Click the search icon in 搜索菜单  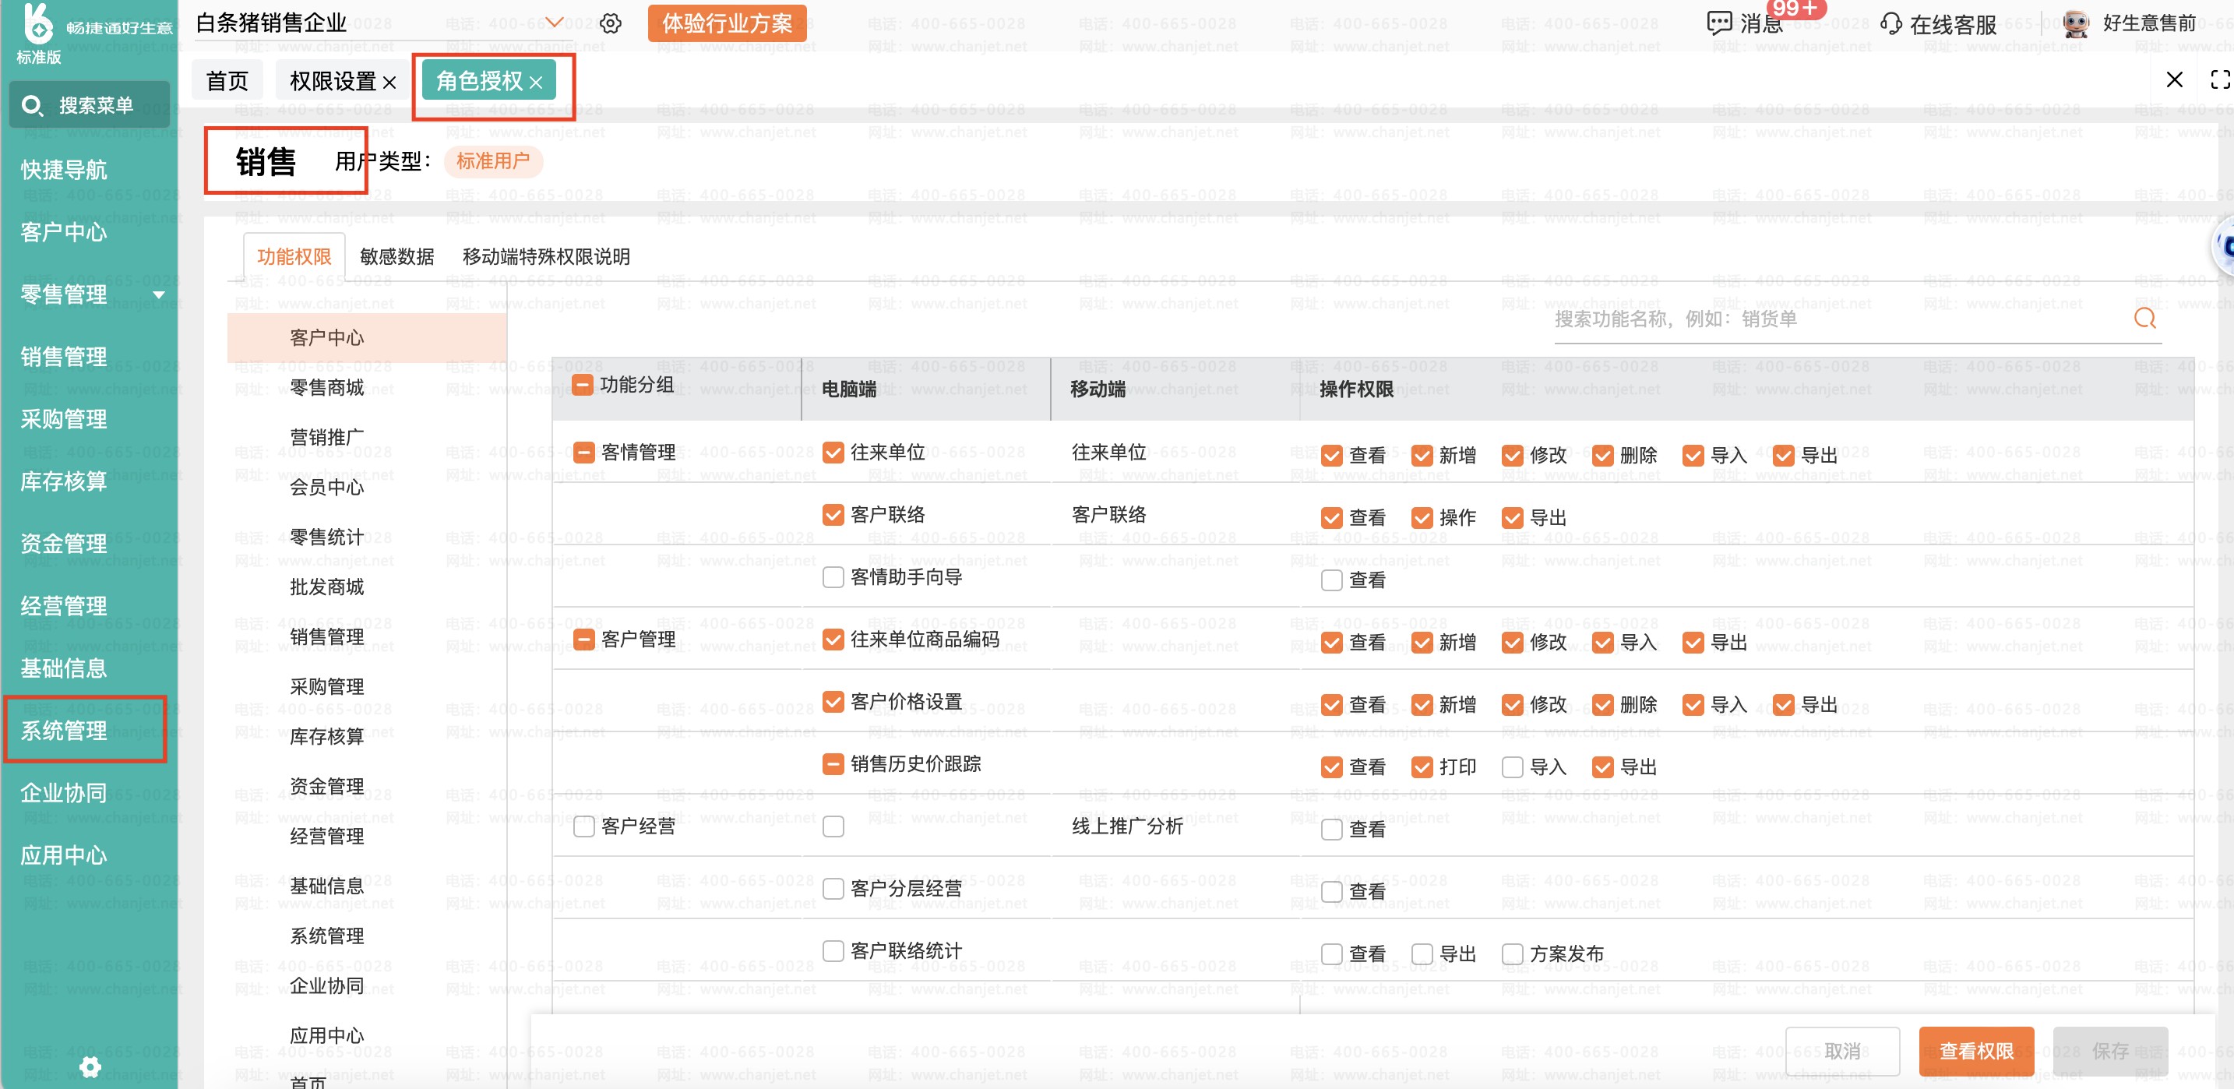coord(32,105)
